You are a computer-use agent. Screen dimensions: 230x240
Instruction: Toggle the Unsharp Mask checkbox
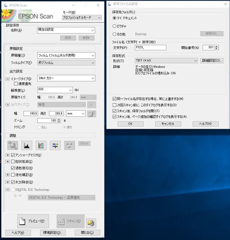click(13, 155)
